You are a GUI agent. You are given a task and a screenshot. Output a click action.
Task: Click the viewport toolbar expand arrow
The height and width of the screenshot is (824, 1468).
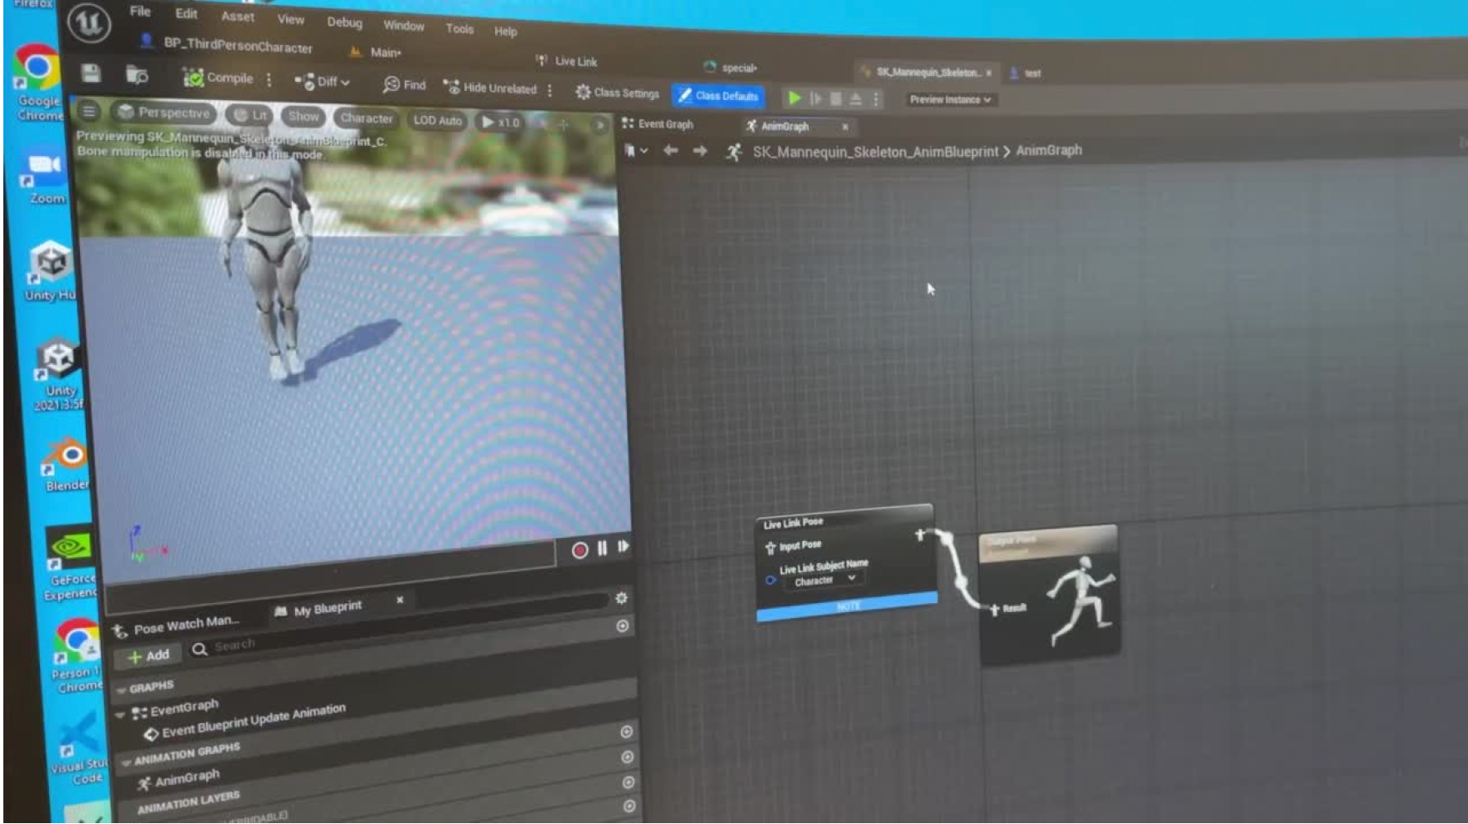(599, 125)
